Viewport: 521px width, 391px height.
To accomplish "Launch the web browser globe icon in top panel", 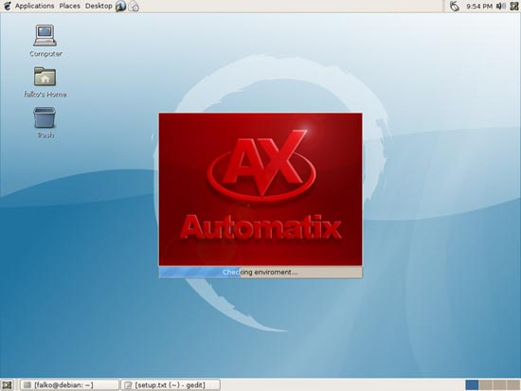I will click(x=120, y=7).
